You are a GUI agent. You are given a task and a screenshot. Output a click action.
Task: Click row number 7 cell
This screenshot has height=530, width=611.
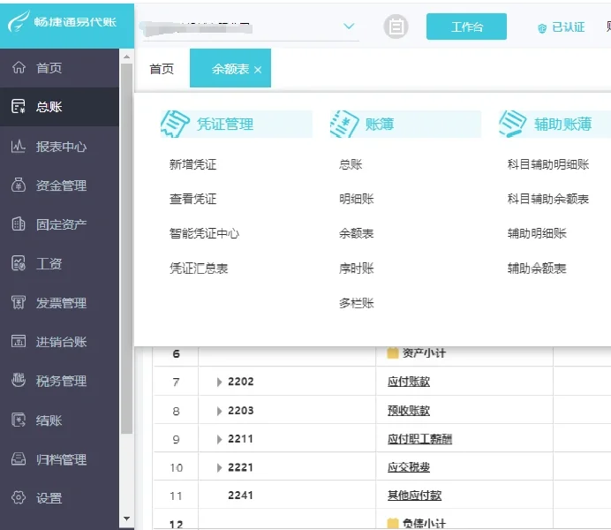click(x=176, y=382)
